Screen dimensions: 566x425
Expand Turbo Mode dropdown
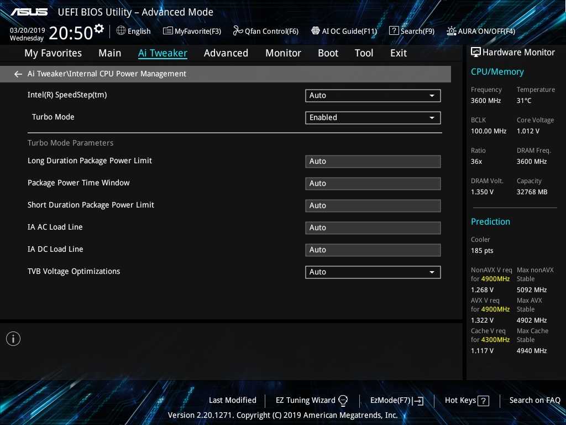373,118
